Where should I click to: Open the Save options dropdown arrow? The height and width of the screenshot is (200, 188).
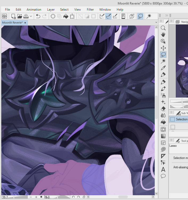[31, 16]
